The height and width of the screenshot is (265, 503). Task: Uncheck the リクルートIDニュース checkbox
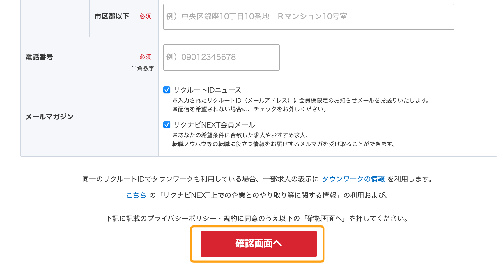coord(167,90)
